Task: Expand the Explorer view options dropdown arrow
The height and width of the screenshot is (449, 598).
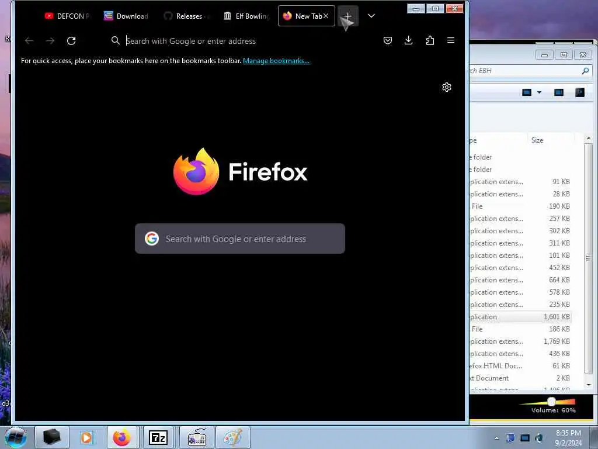Action: (539, 92)
